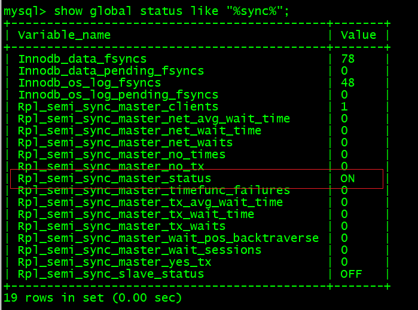Click the value 48 for Innodb_os_log_fsyncs

click(x=347, y=82)
